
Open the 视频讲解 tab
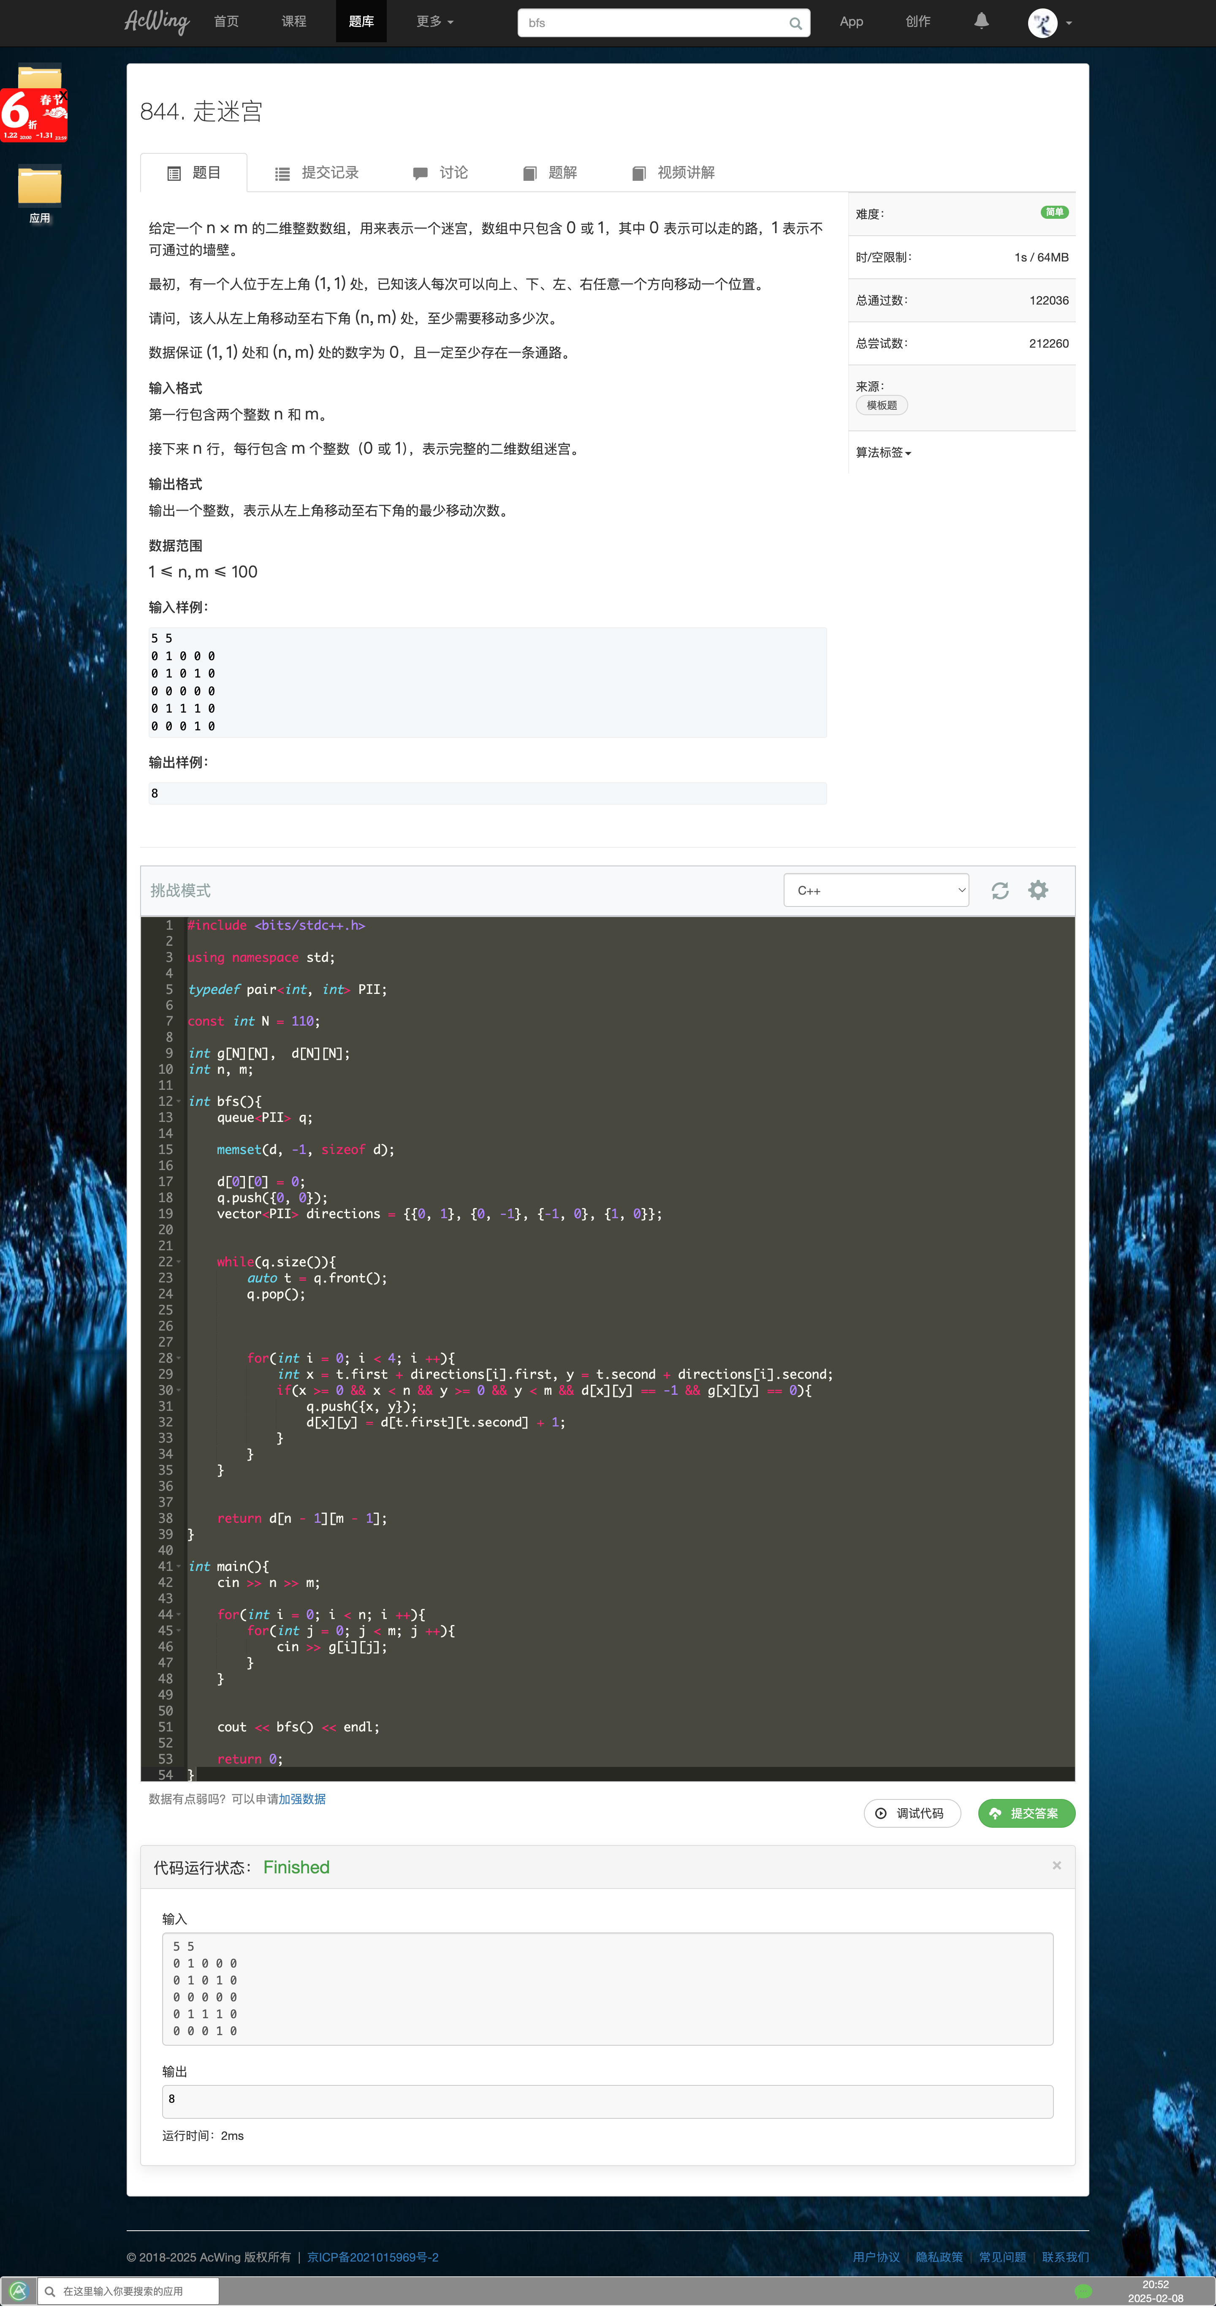coord(673,173)
